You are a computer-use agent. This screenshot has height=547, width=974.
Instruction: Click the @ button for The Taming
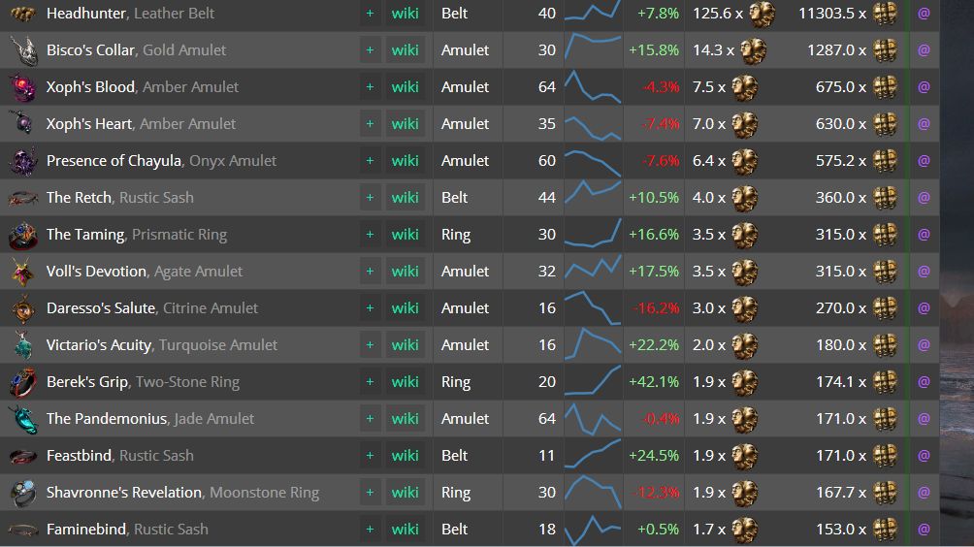(924, 235)
